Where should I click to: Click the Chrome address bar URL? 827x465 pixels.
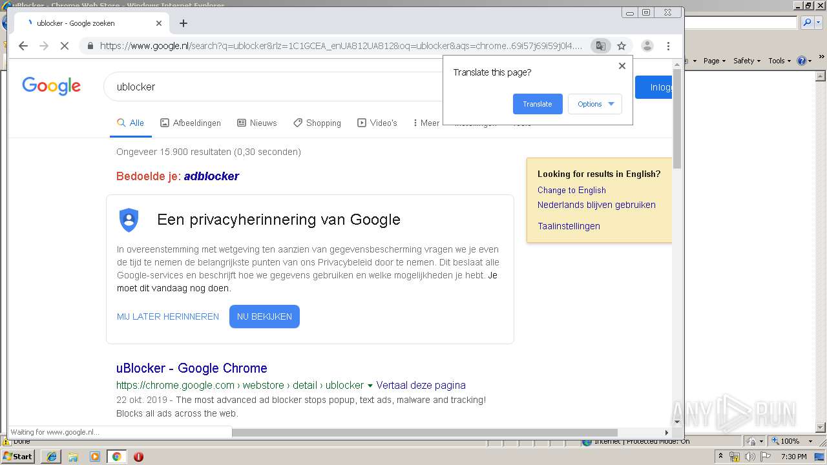[x=341, y=46]
